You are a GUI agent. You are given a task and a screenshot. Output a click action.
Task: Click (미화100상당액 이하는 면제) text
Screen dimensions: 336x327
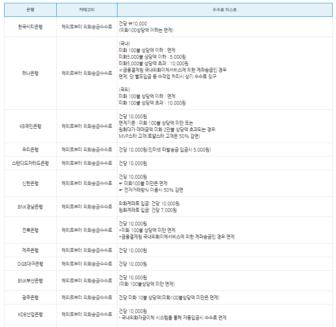tap(146, 30)
